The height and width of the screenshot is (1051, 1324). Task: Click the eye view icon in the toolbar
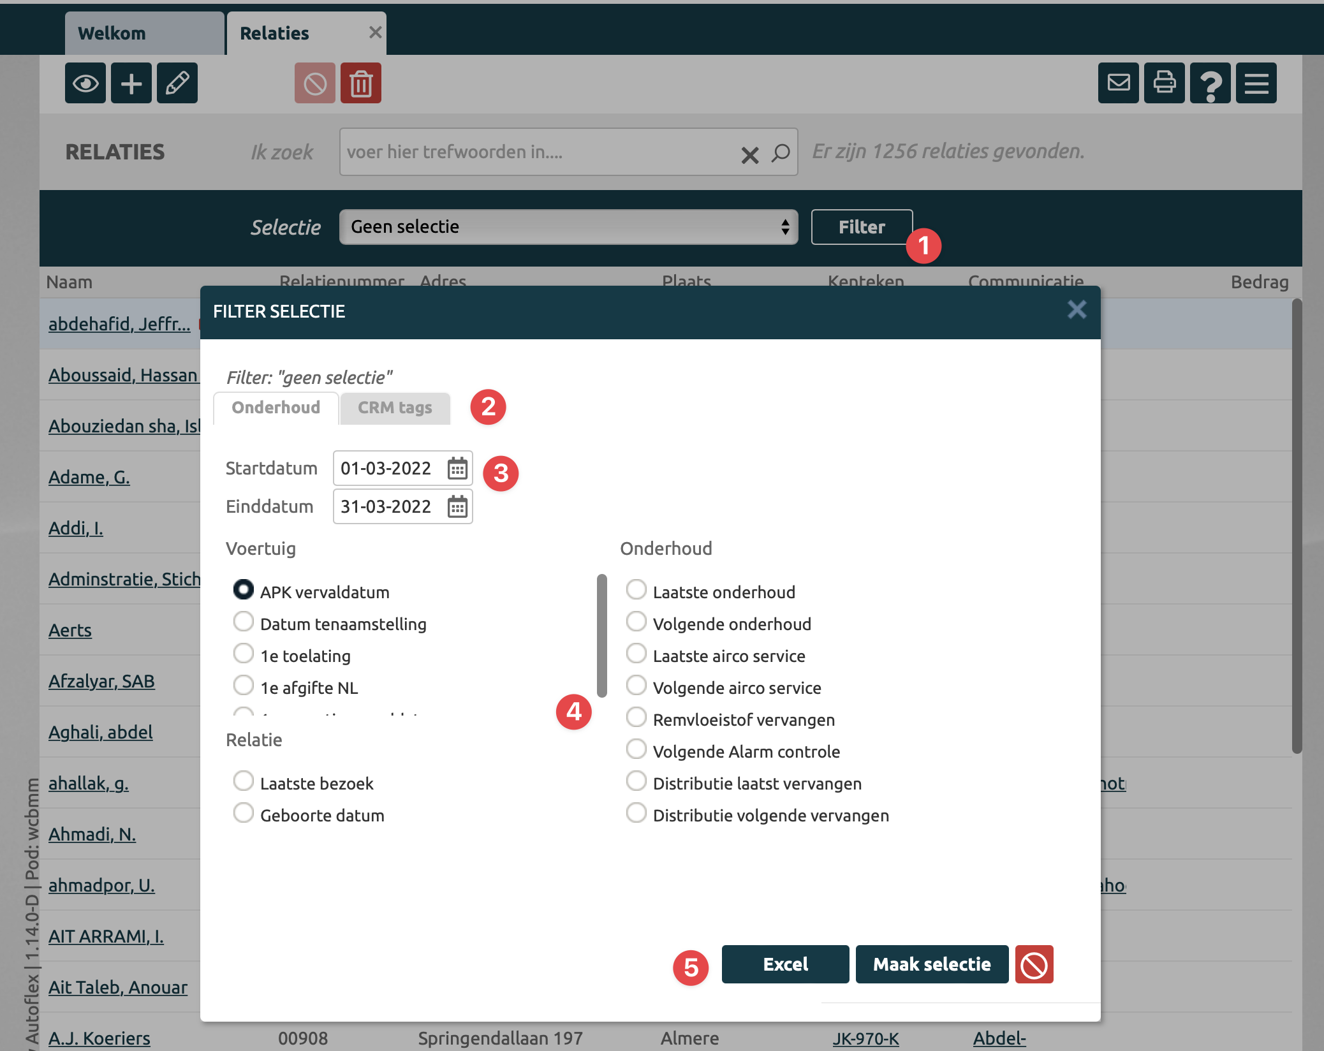85,83
